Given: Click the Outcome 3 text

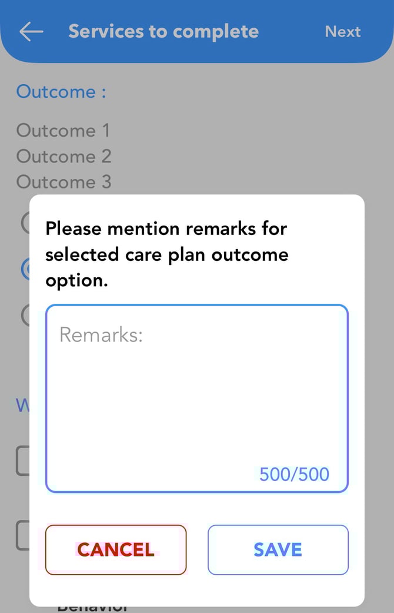Looking at the screenshot, I should click(64, 182).
